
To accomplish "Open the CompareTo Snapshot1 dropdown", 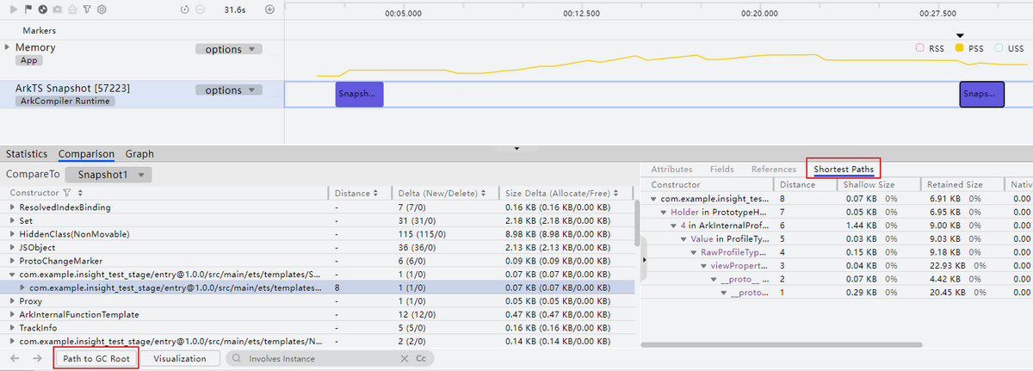I will coord(108,174).
